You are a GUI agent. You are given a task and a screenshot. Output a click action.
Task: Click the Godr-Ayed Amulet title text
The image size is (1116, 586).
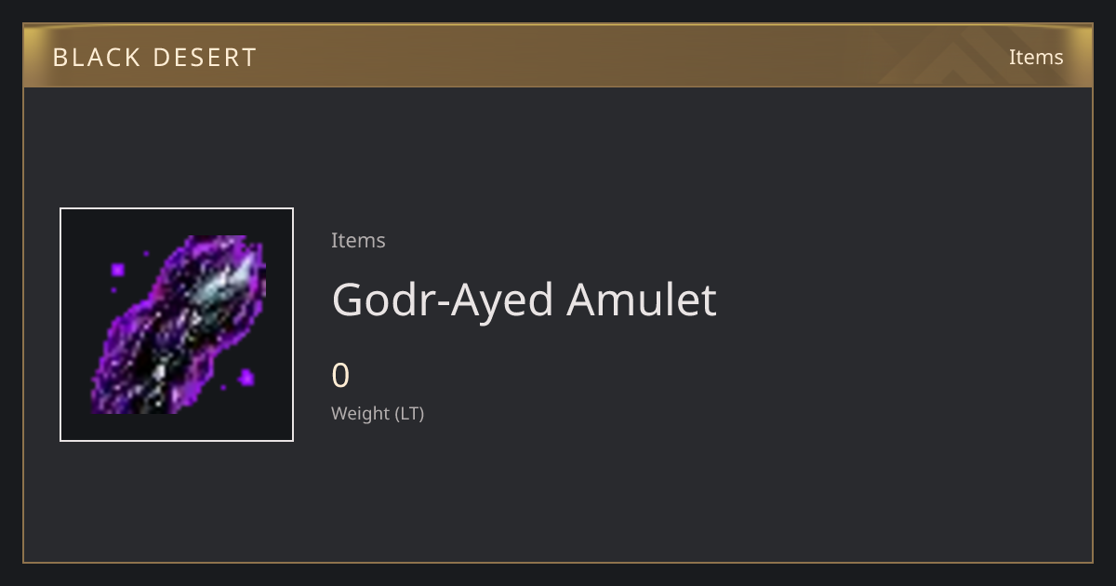click(x=524, y=300)
